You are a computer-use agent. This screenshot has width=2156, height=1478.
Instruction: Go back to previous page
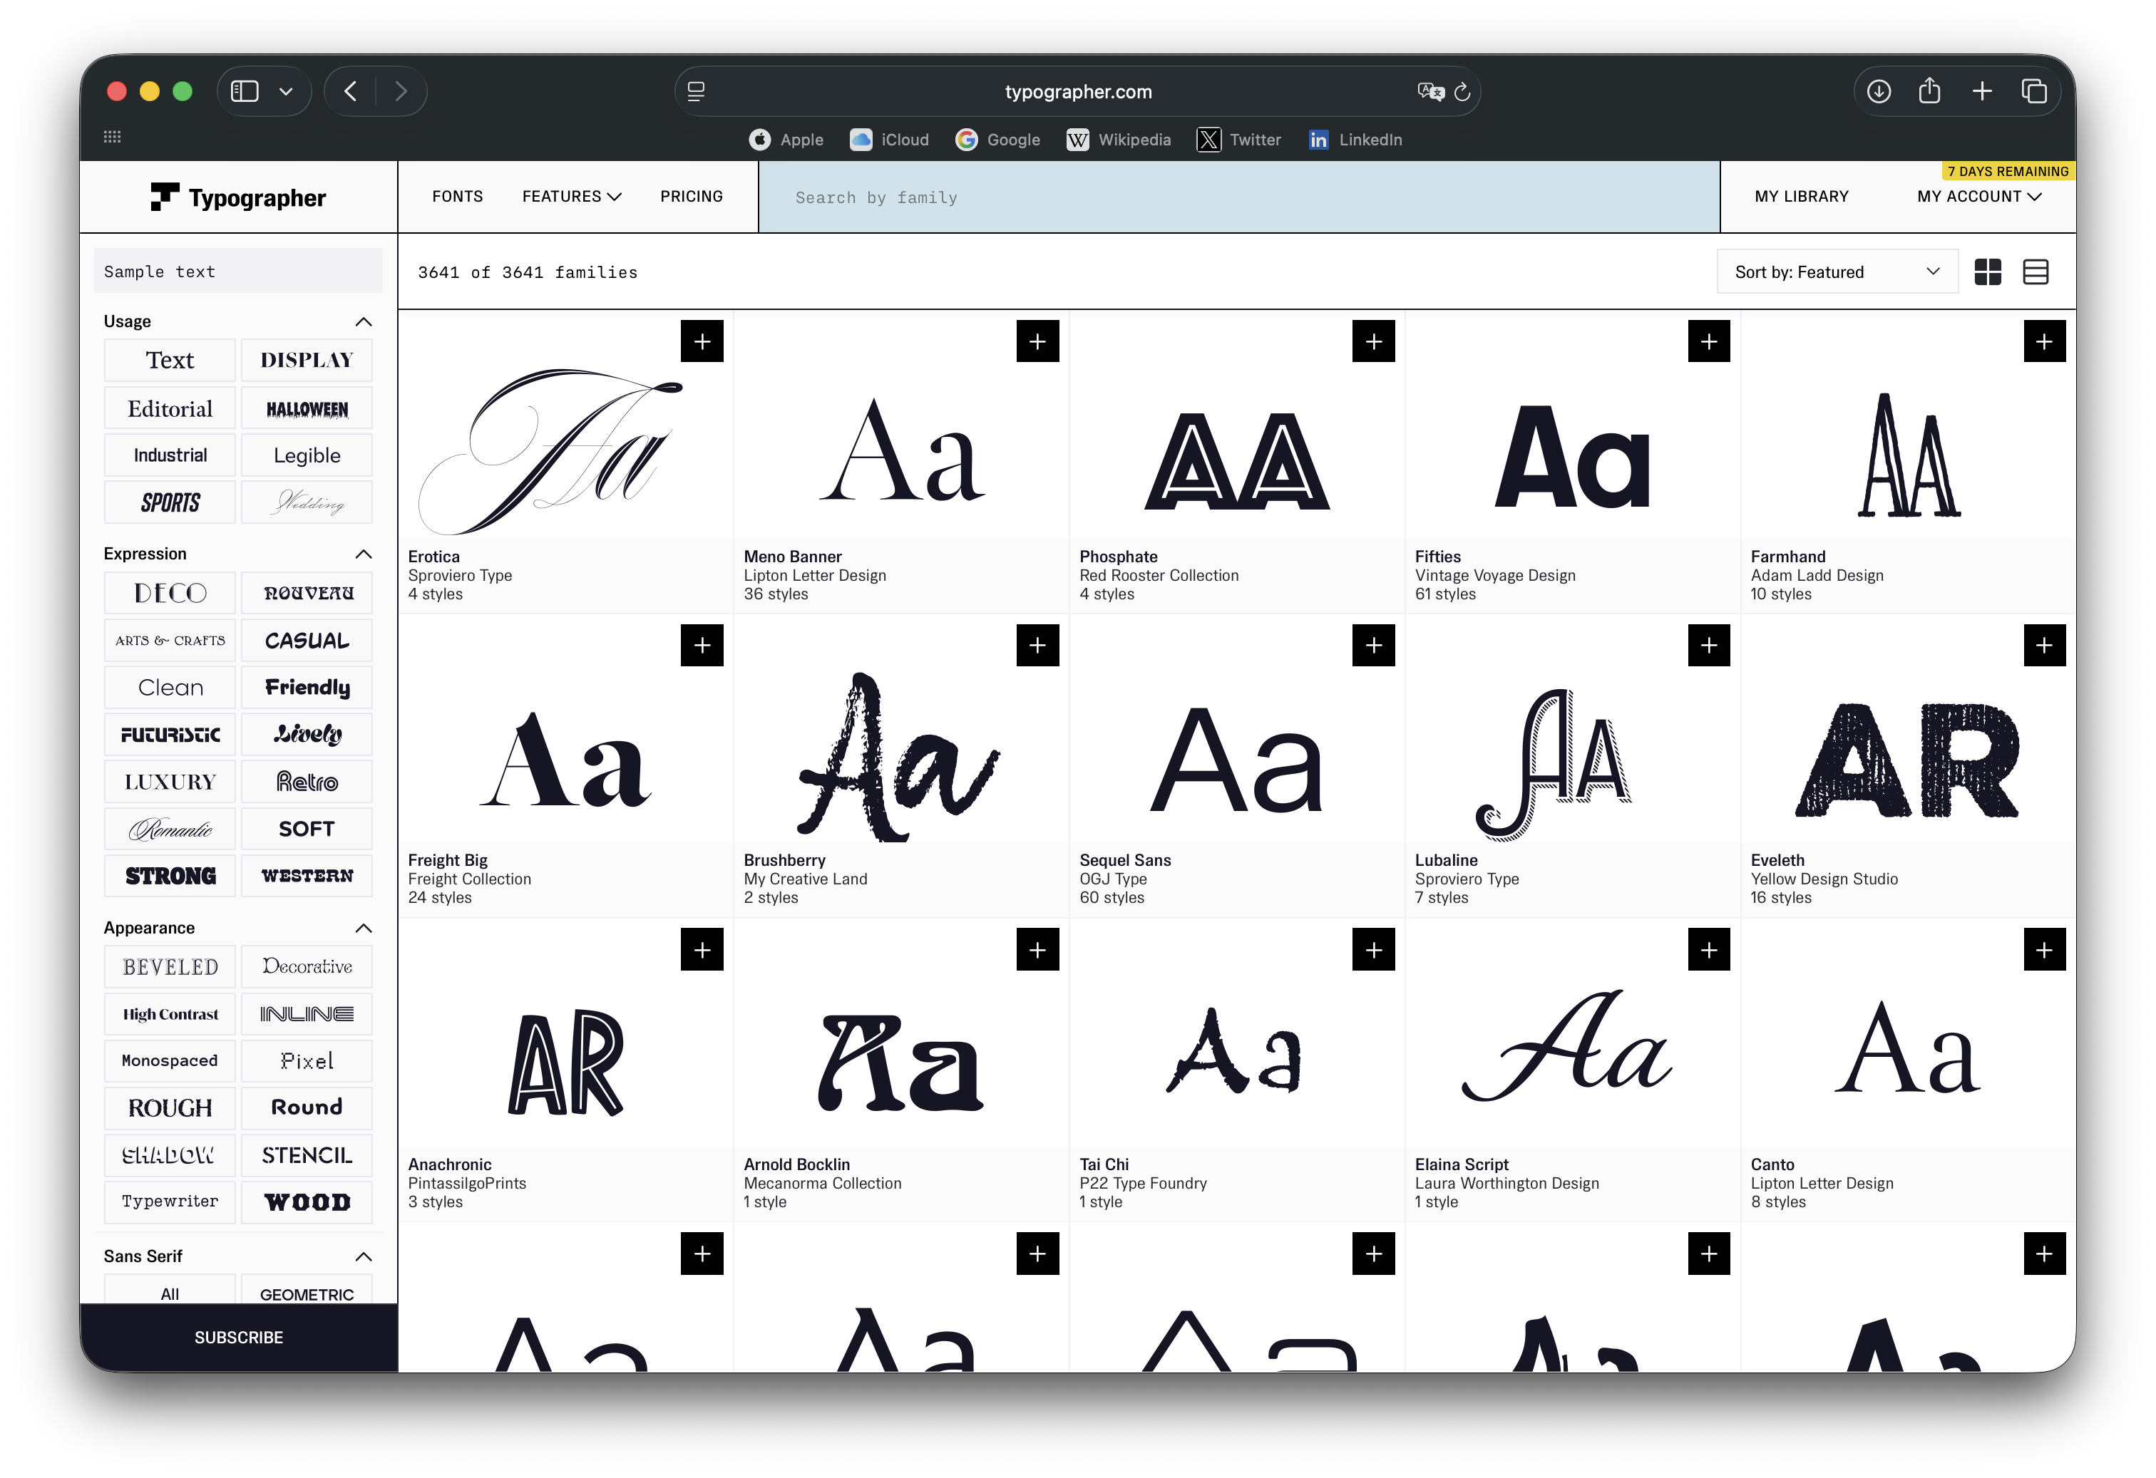coord(350,91)
